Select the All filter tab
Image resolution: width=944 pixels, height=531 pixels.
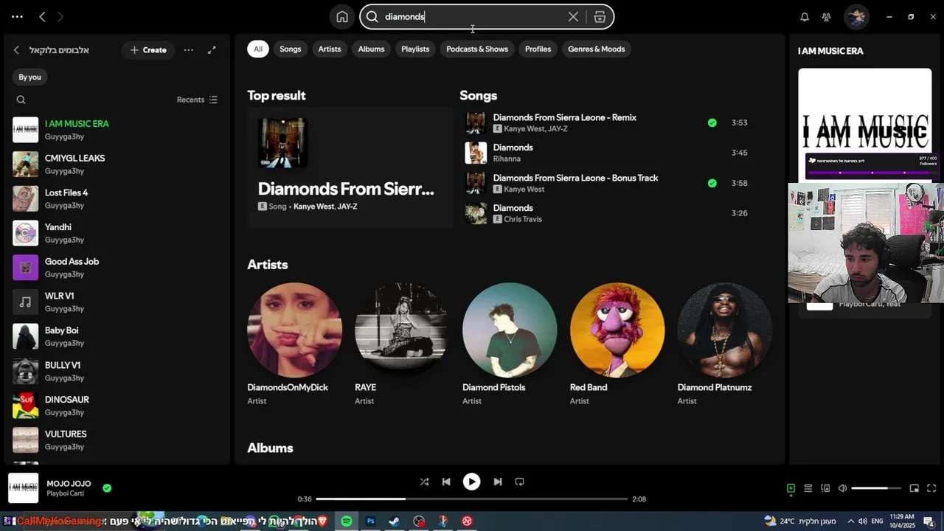coord(258,49)
